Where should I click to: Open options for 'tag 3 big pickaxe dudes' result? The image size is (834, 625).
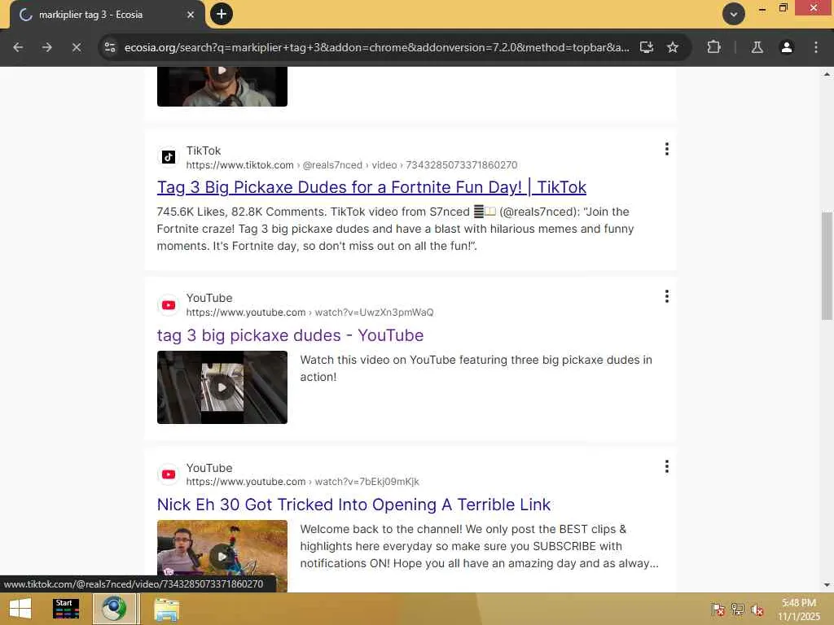pos(666,296)
